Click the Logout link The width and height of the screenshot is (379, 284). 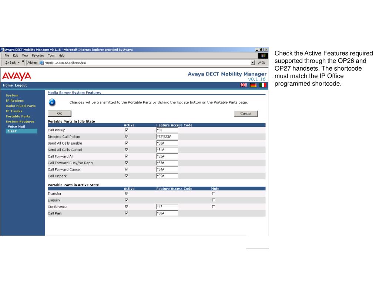coord(21,85)
